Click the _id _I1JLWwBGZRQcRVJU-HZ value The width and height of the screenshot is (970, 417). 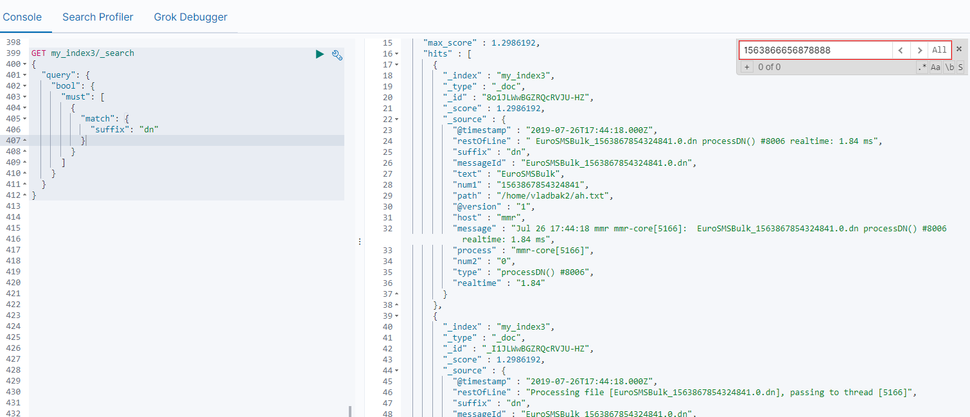(x=537, y=349)
